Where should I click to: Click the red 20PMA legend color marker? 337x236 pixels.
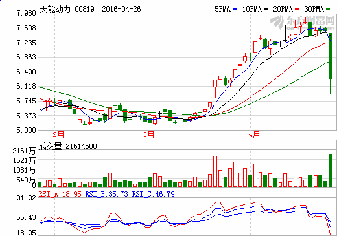297,9
